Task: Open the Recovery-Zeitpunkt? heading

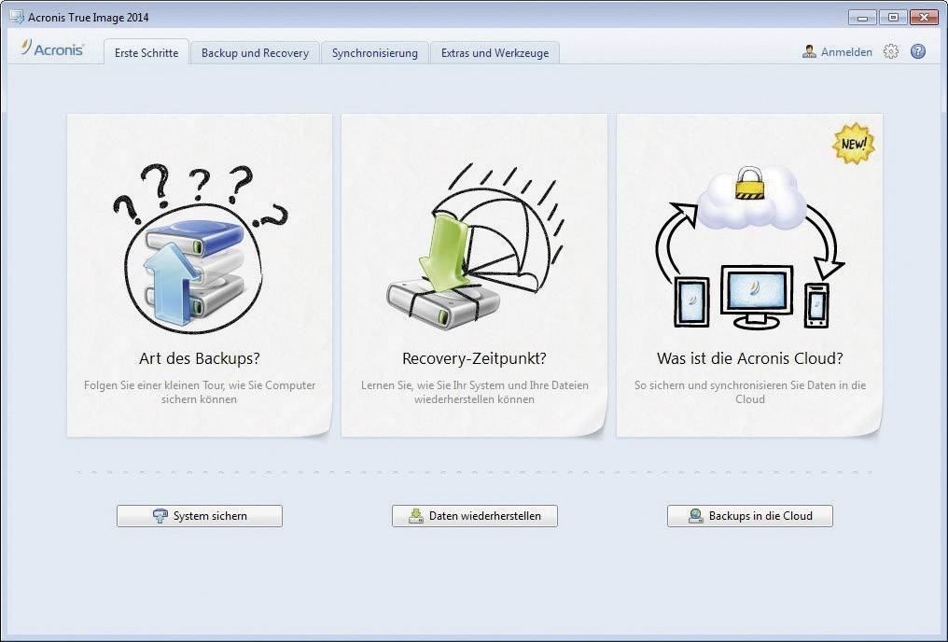Action: click(474, 358)
